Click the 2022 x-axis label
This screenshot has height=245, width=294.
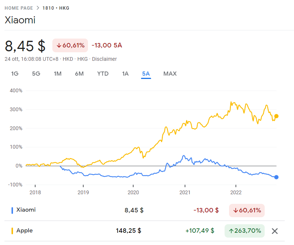[236, 192]
